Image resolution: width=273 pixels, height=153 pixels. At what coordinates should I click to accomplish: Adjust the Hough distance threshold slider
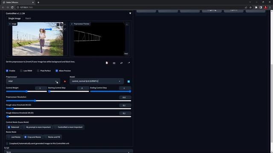pos(69,117)
